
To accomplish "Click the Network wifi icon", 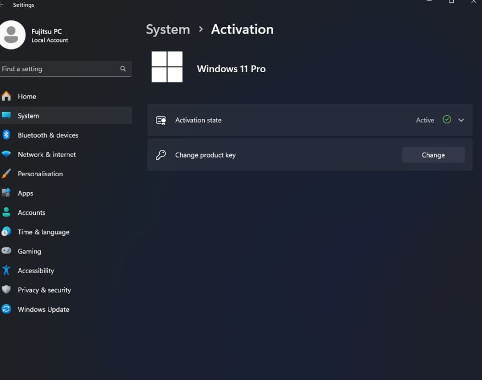I will tap(6, 154).
